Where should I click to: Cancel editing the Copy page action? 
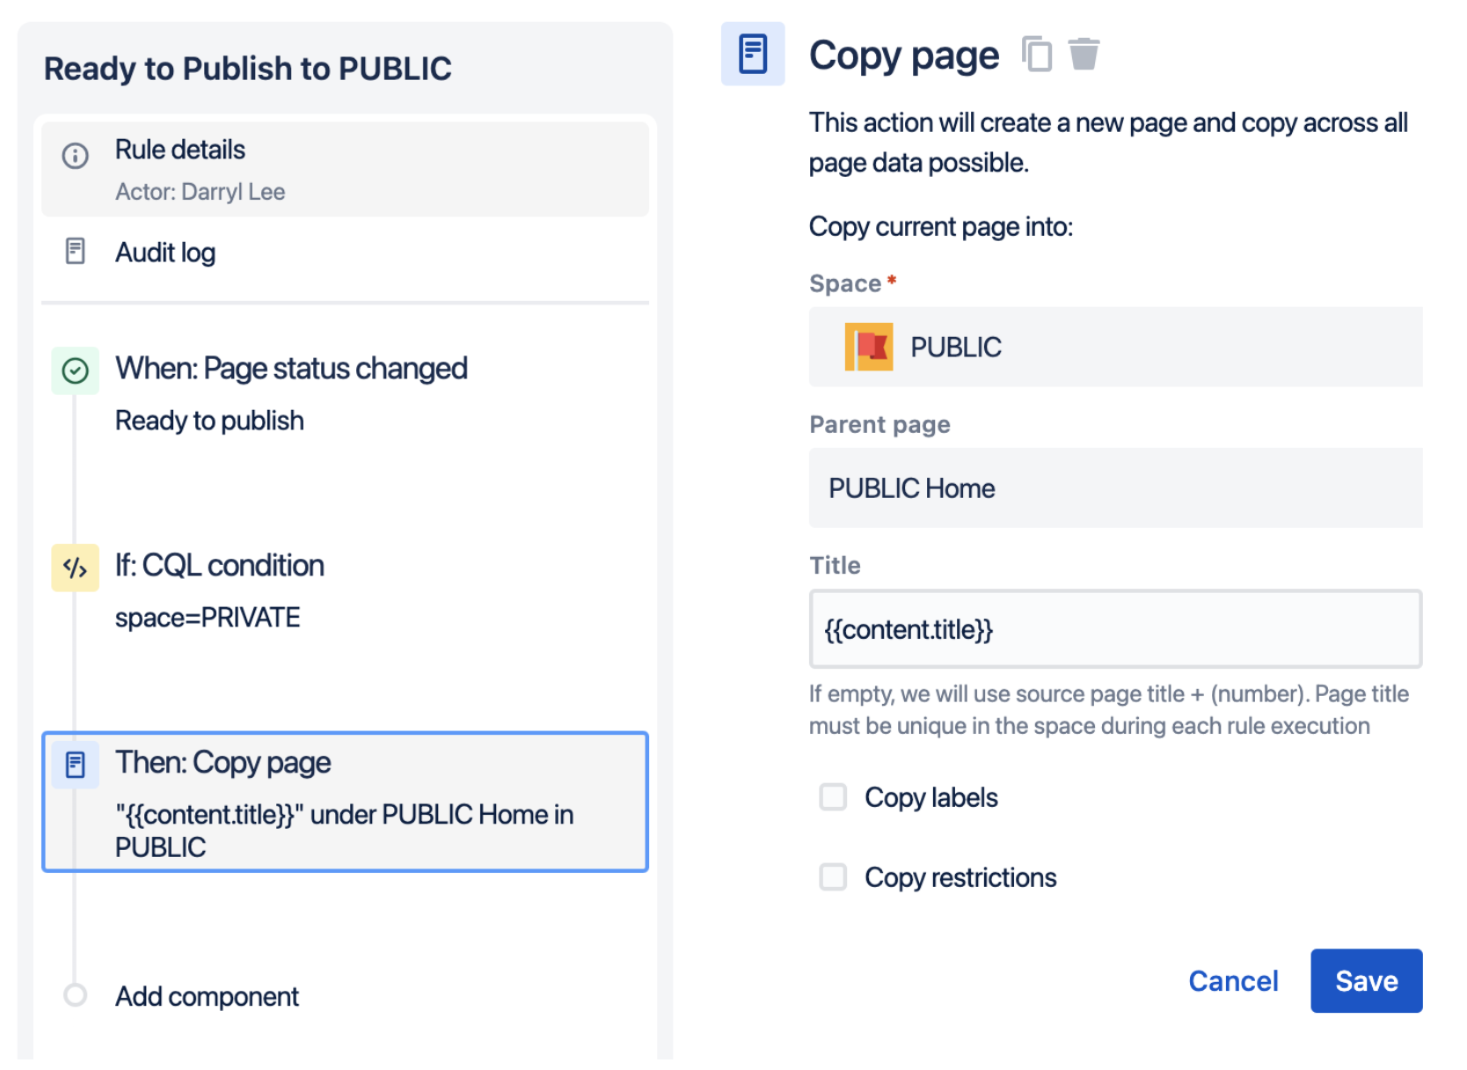(1233, 980)
